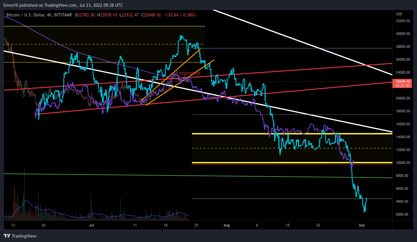Click the '11' date on time axis
The height and width of the screenshot is (242, 417).
click(x=135, y=225)
